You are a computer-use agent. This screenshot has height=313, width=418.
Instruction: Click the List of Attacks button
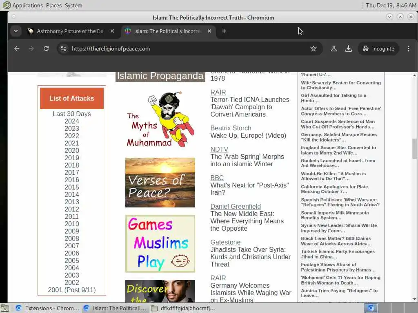coord(72,98)
